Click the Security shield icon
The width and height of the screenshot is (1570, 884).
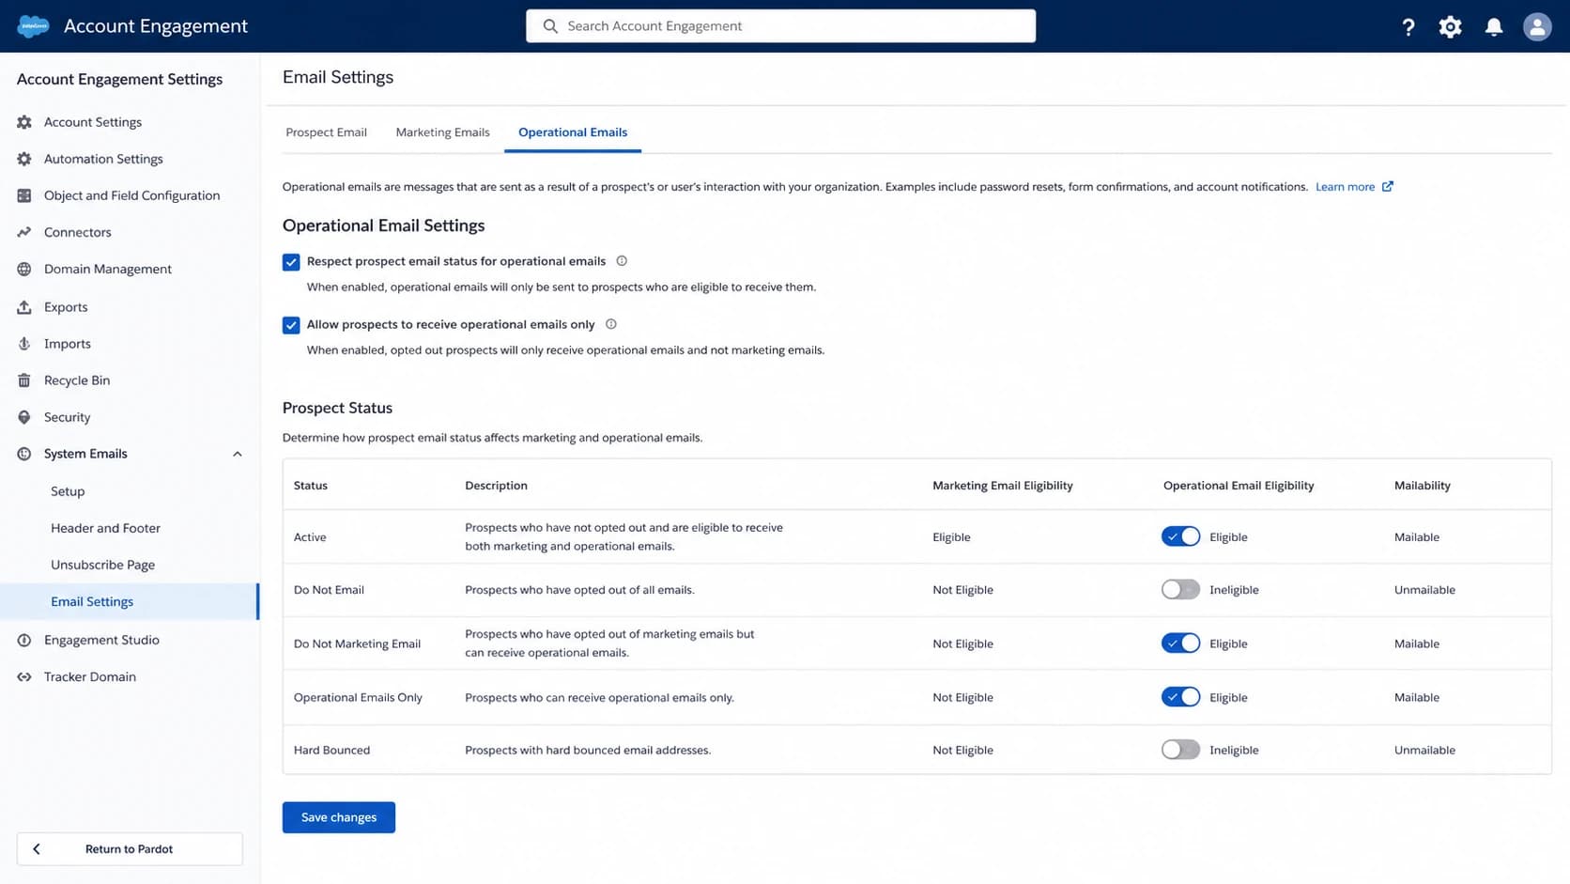[x=24, y=417]
